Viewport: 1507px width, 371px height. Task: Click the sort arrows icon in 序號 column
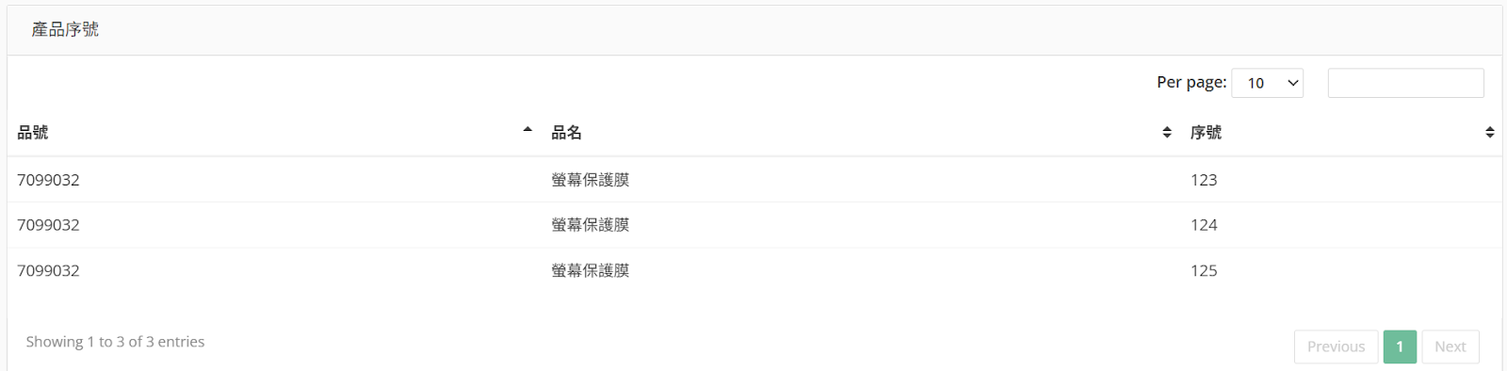1490,133
